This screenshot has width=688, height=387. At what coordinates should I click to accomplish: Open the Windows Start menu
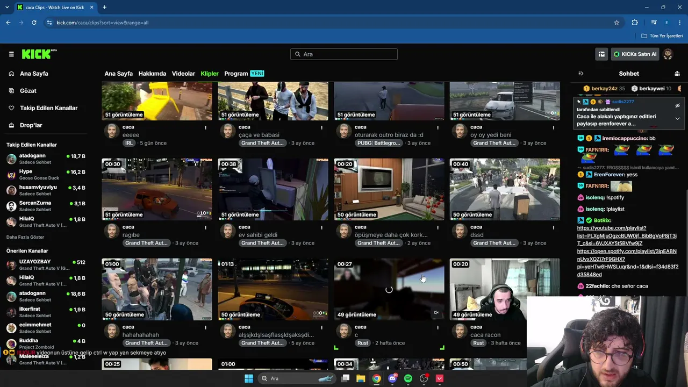248,378
